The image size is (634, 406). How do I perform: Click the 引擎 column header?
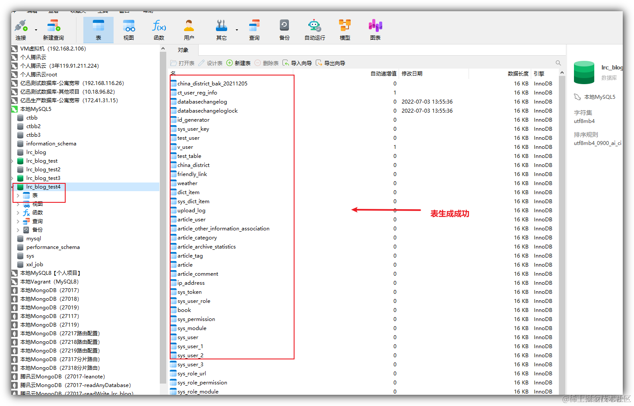tap(539, 74)
